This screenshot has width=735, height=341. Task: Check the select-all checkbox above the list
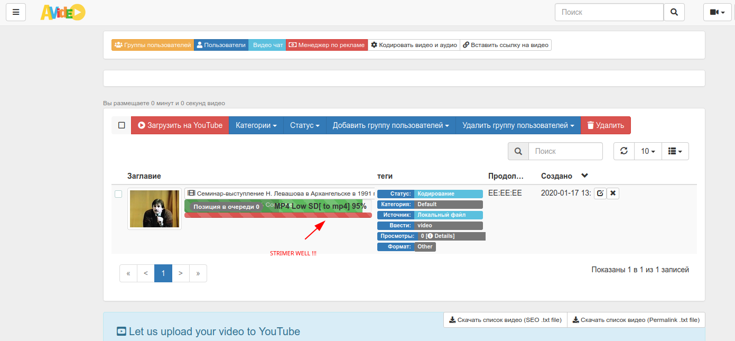pyautogui.click(x=121, y=125)
